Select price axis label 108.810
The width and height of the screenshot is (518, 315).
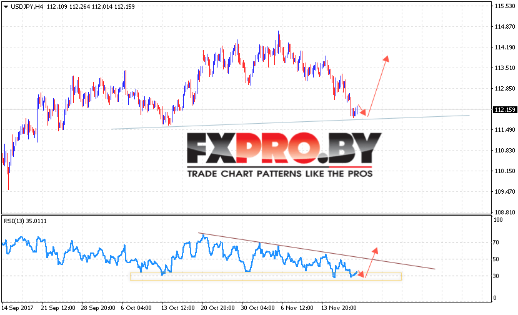(505, 212)
